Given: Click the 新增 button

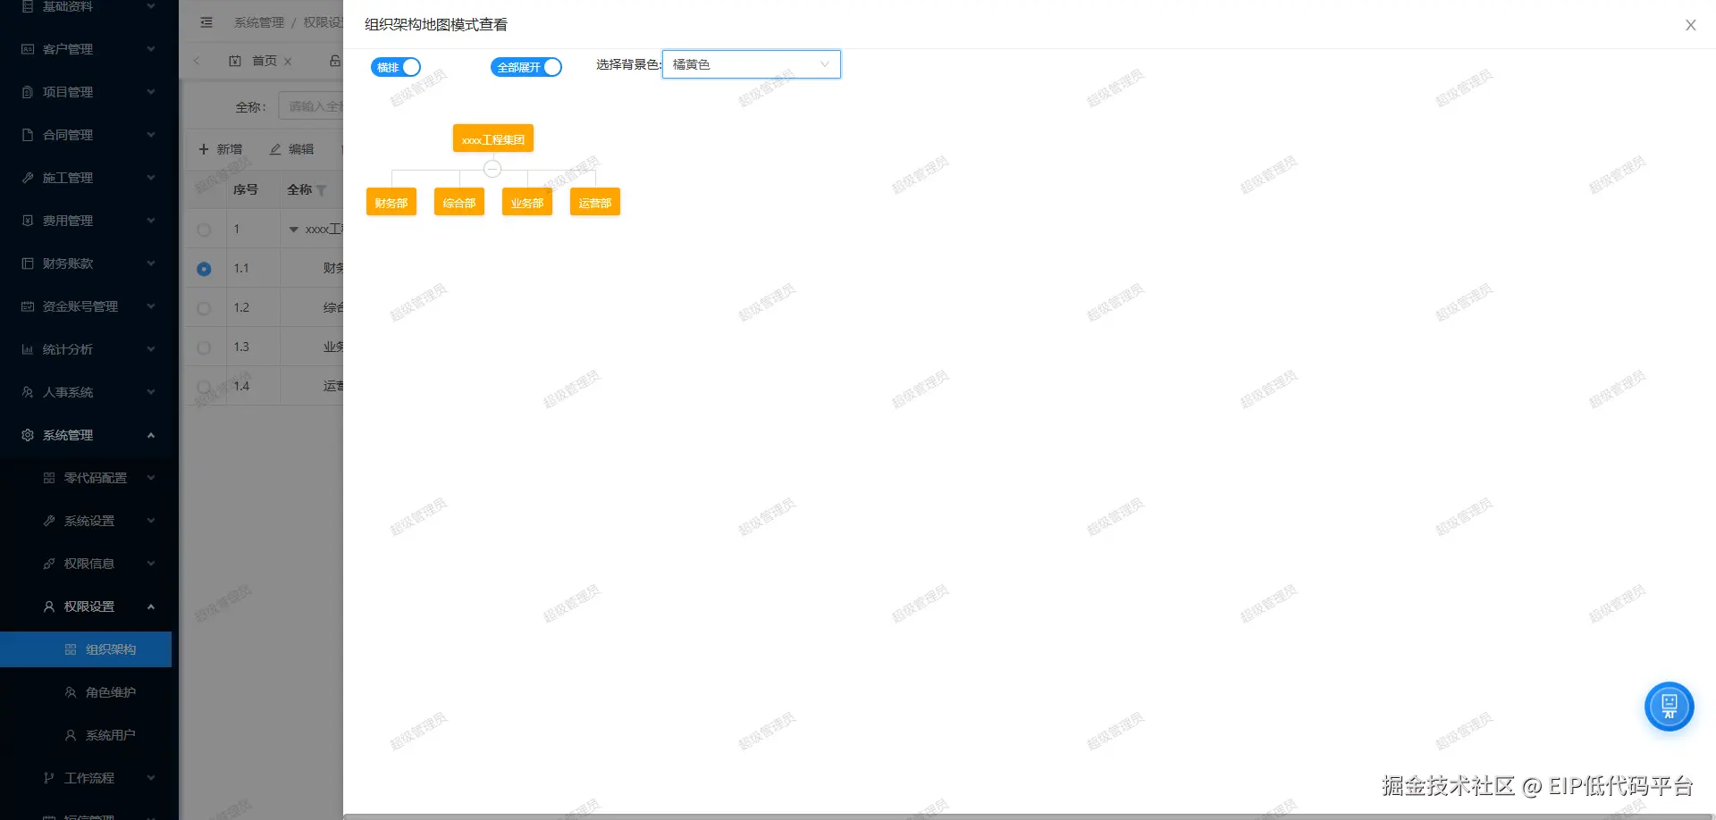Looking at the screenshot, I should 220,149.
